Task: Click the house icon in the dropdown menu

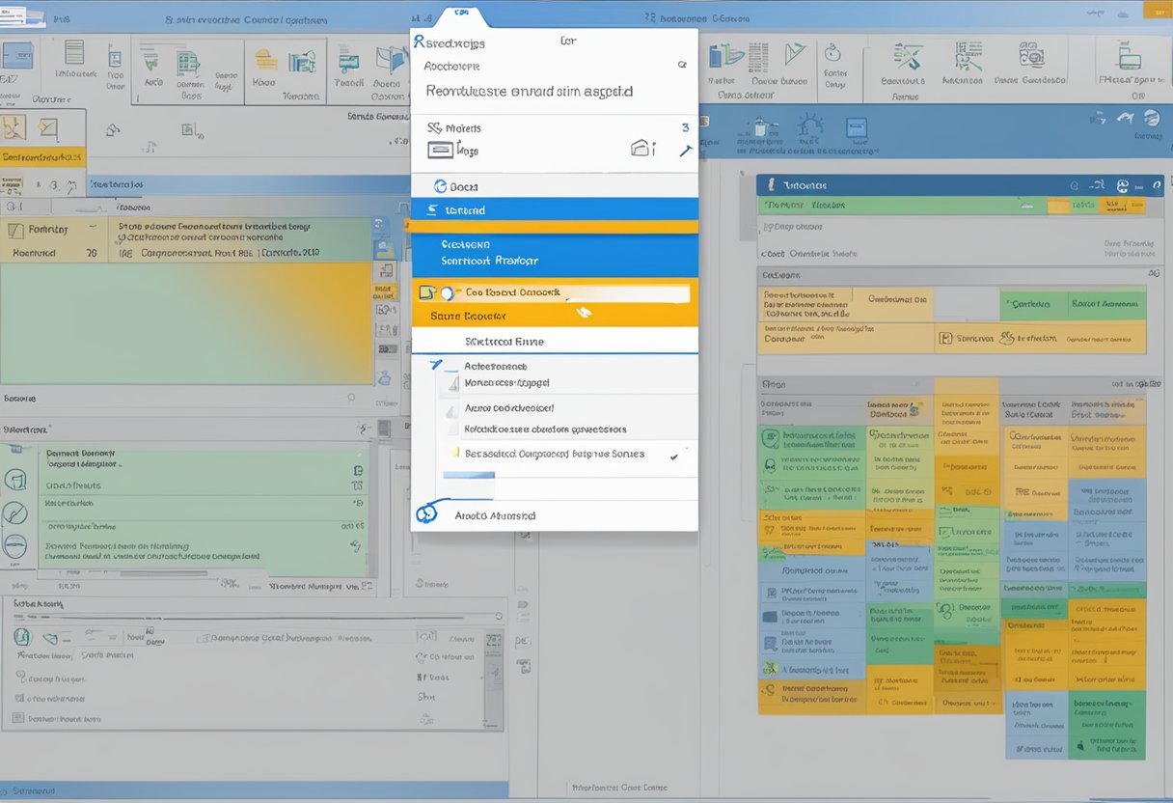Action: click(641, 148)
